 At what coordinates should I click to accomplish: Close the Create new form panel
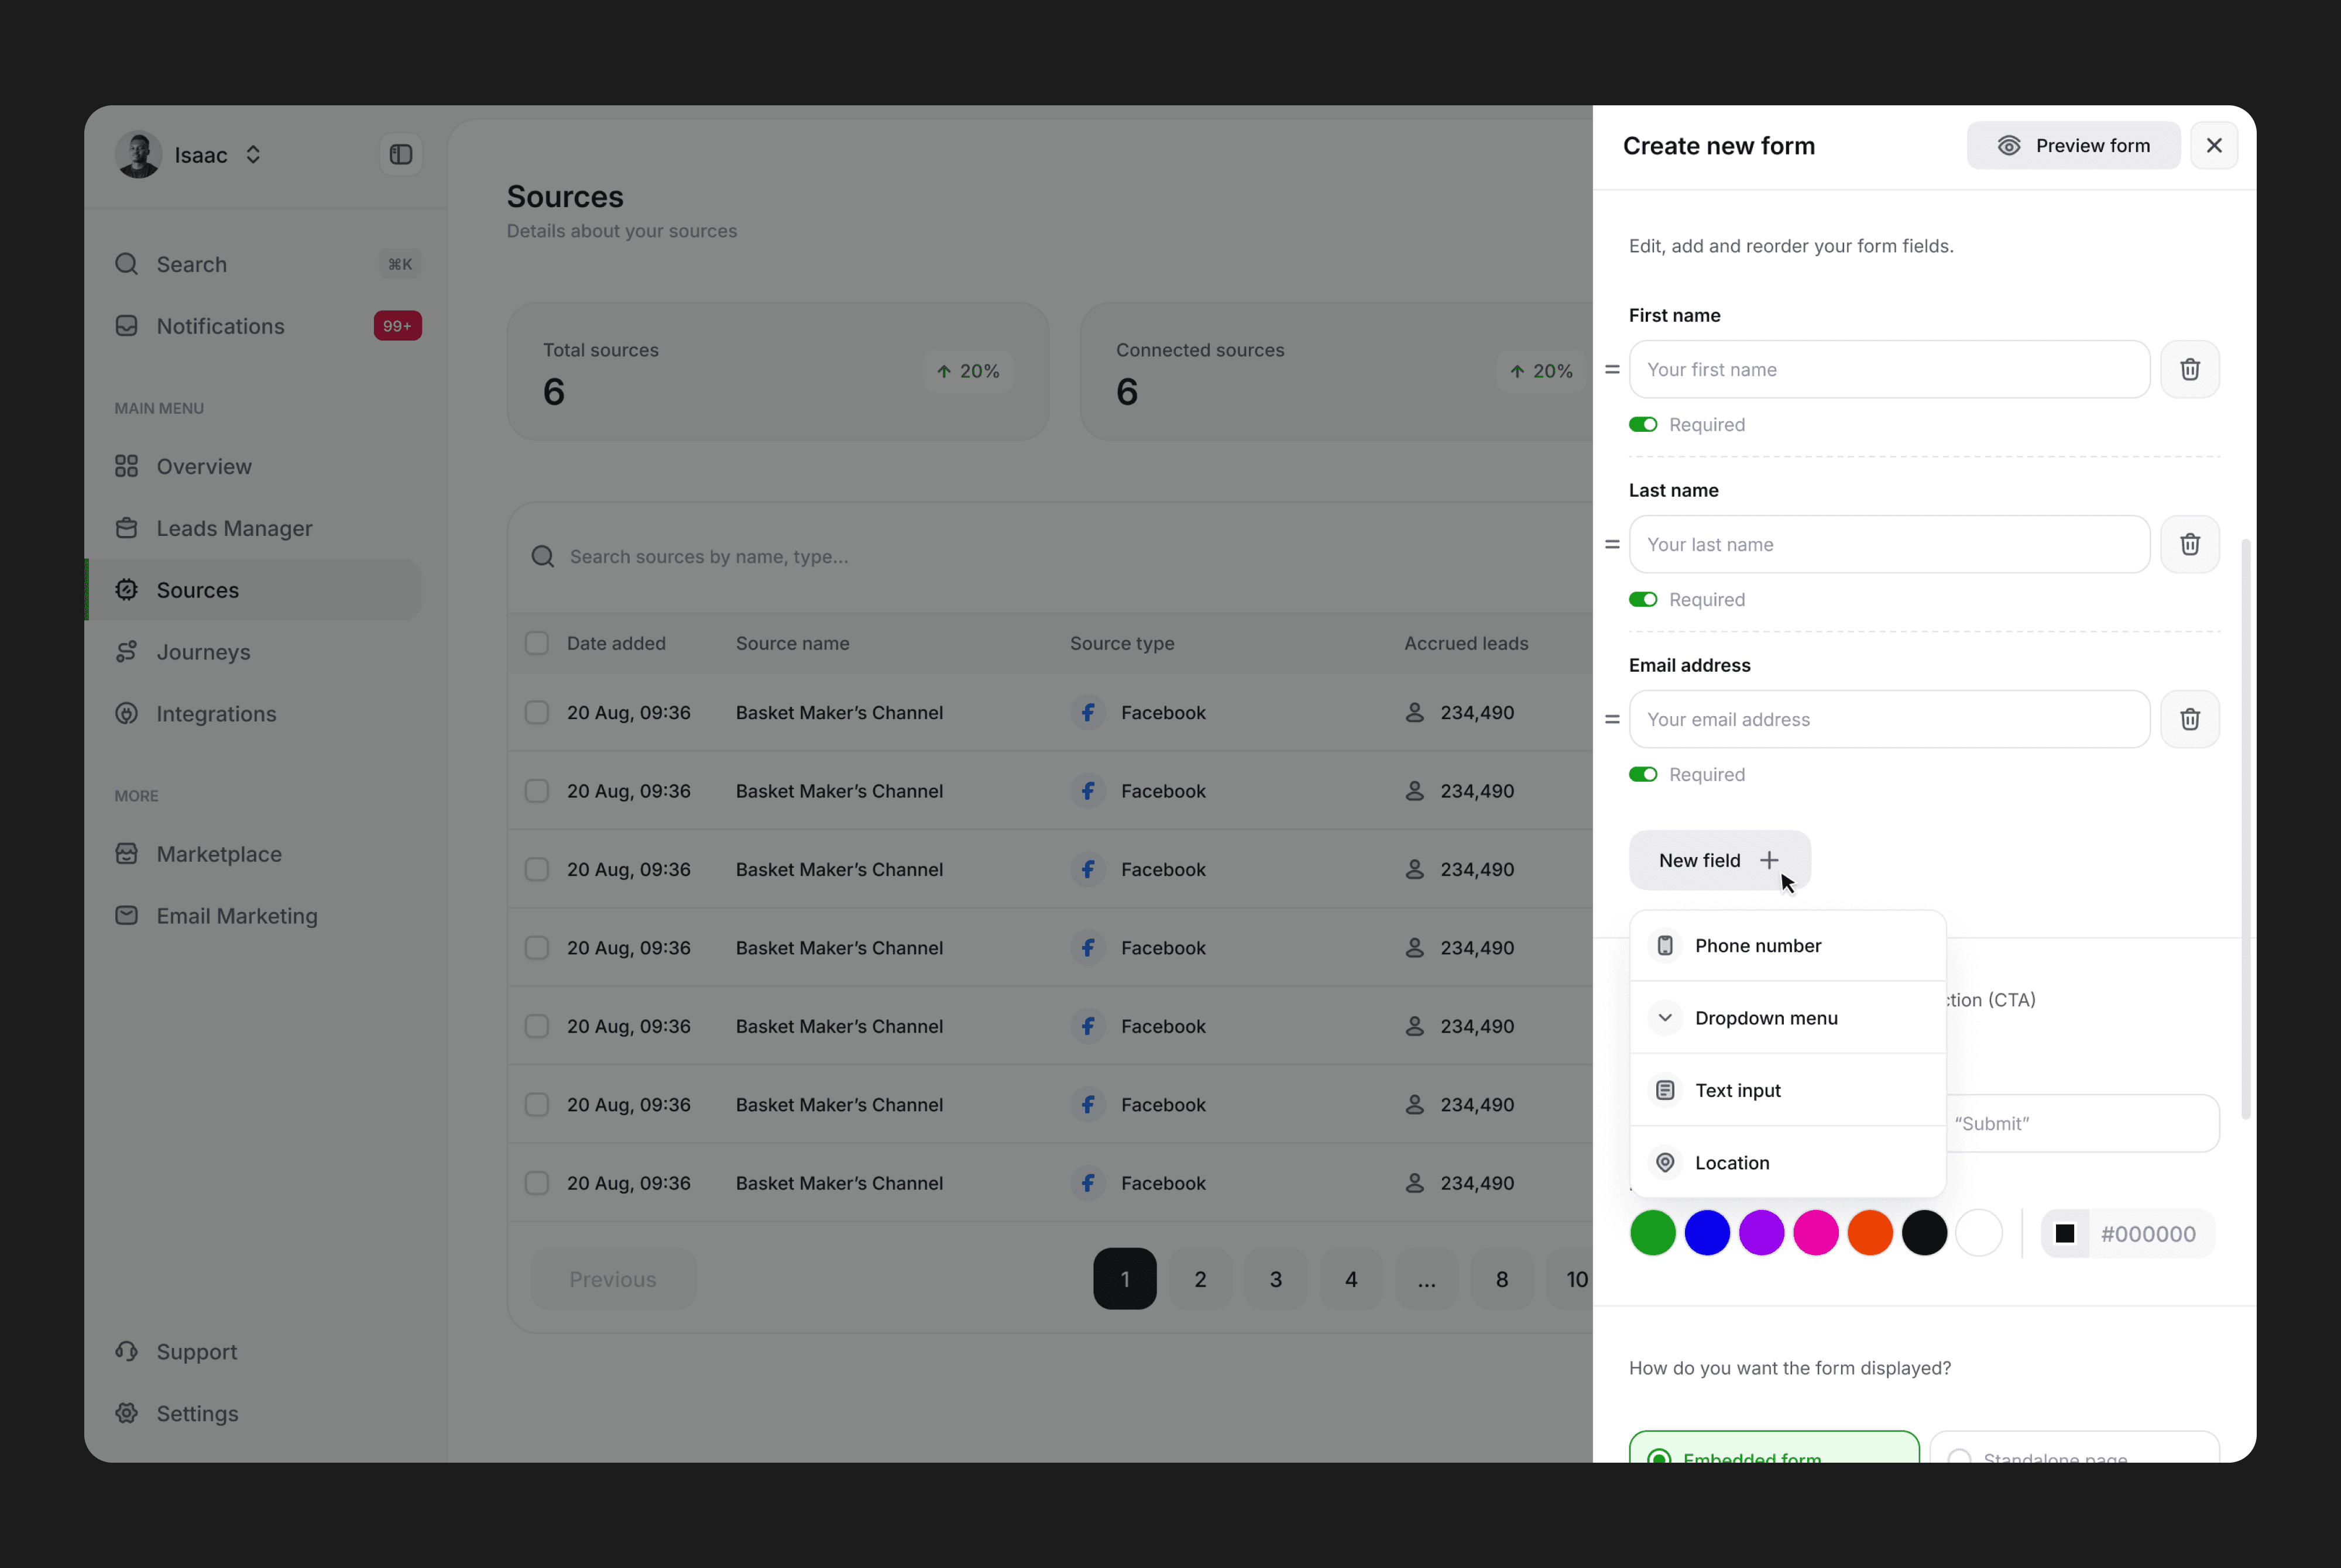(x=2214, y=146)
